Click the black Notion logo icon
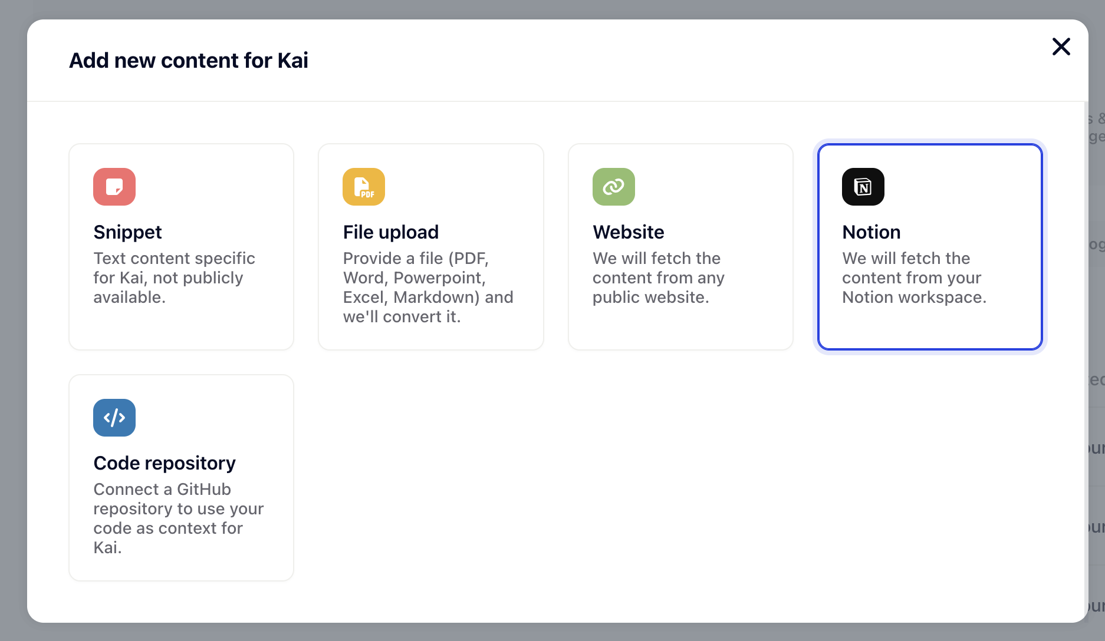The width and height of the screenshot is (1105, 641). pos(863,187)
